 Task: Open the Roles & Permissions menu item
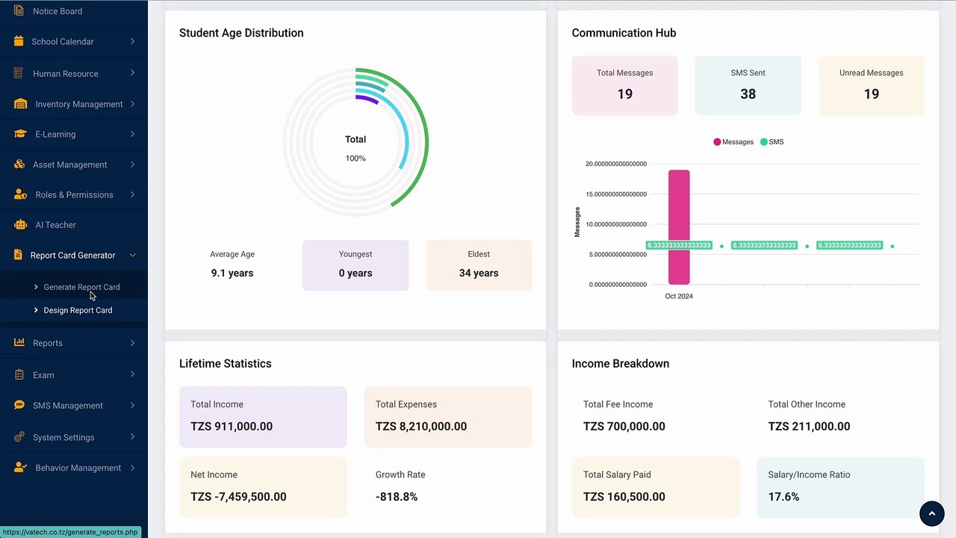tap(74, 195)
